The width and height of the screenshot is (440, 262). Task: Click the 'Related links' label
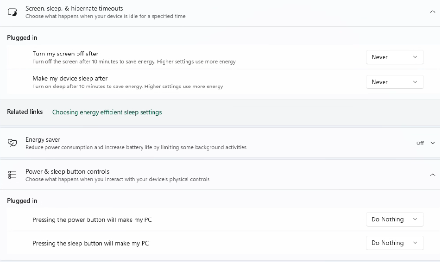click(24, 112)
